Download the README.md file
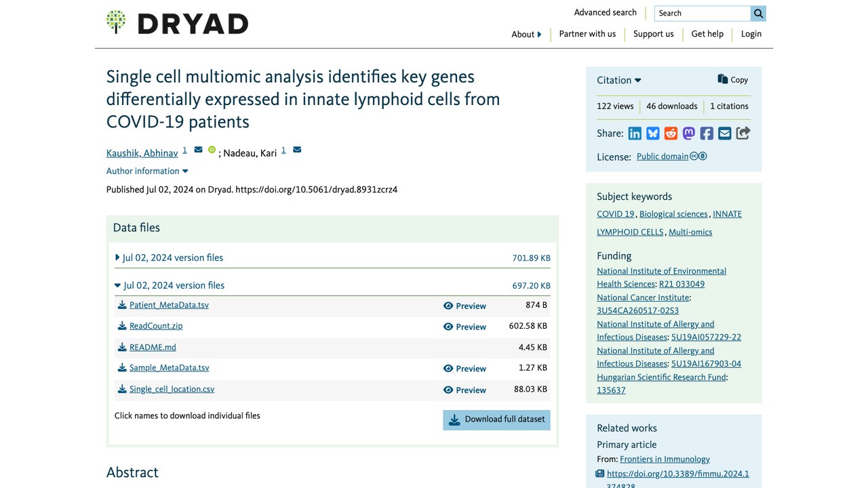This screenshot has width=868, height=488. [x=153, y=347]
